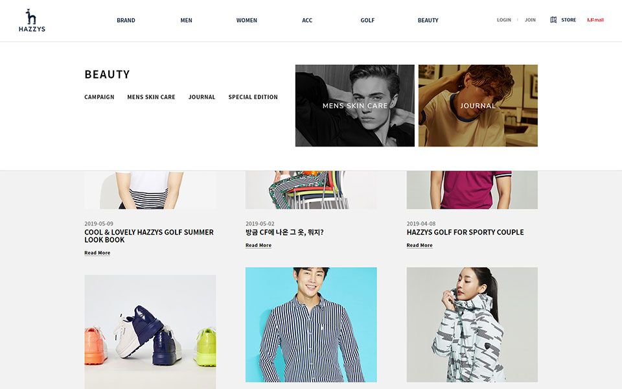This screenshot has height=389, width=622.
Task: Expand the BEAUTY navigation menu
Action: click(428, 20)
